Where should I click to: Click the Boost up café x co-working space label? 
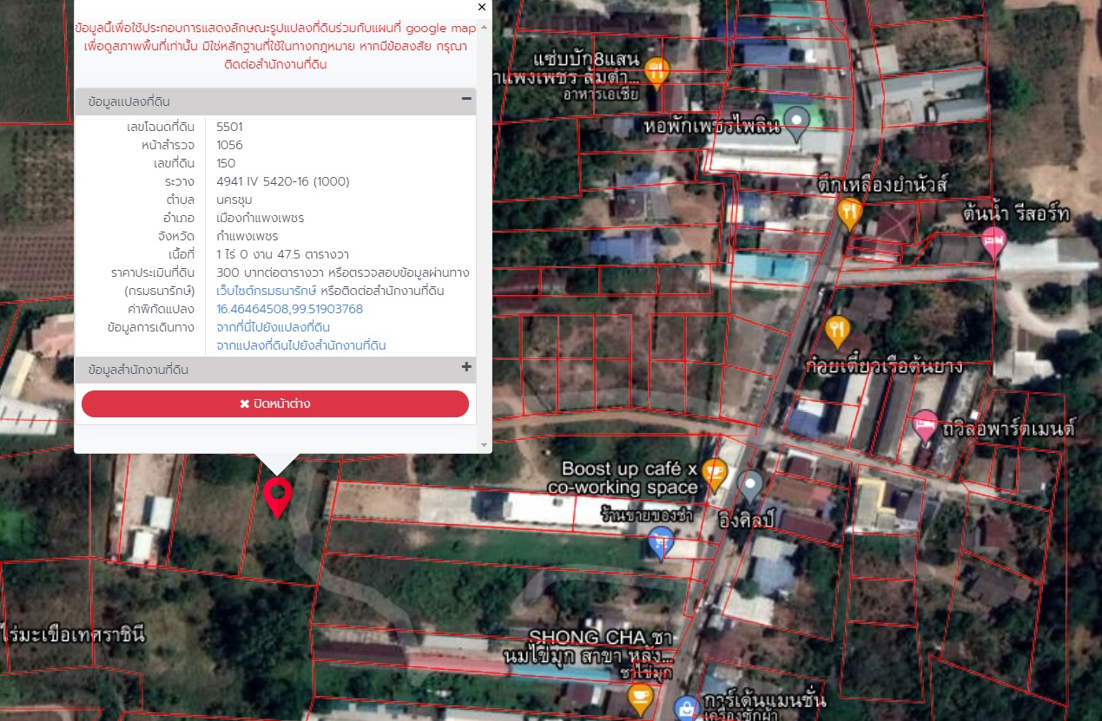[x=623, y=478]
